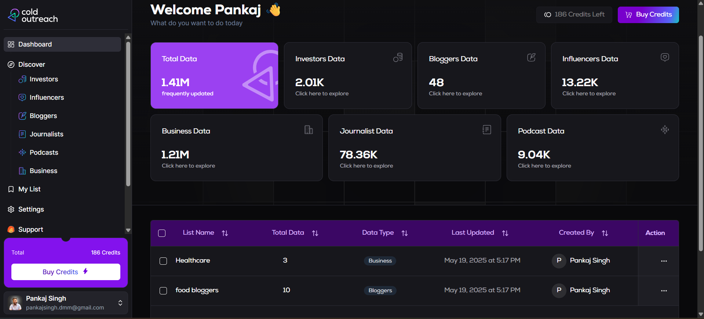Click the cold outreach logo icon
Viewport: 704px width, 319px height.
[14, 15]
